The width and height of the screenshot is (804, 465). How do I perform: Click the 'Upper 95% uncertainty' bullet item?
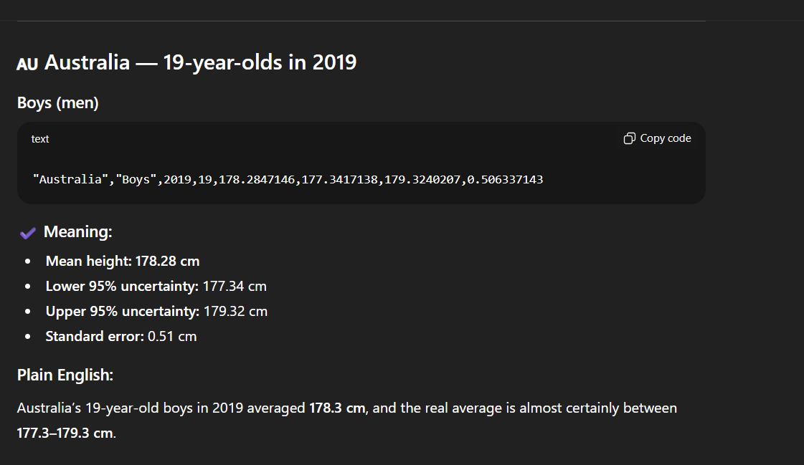[x=156, y=311]
